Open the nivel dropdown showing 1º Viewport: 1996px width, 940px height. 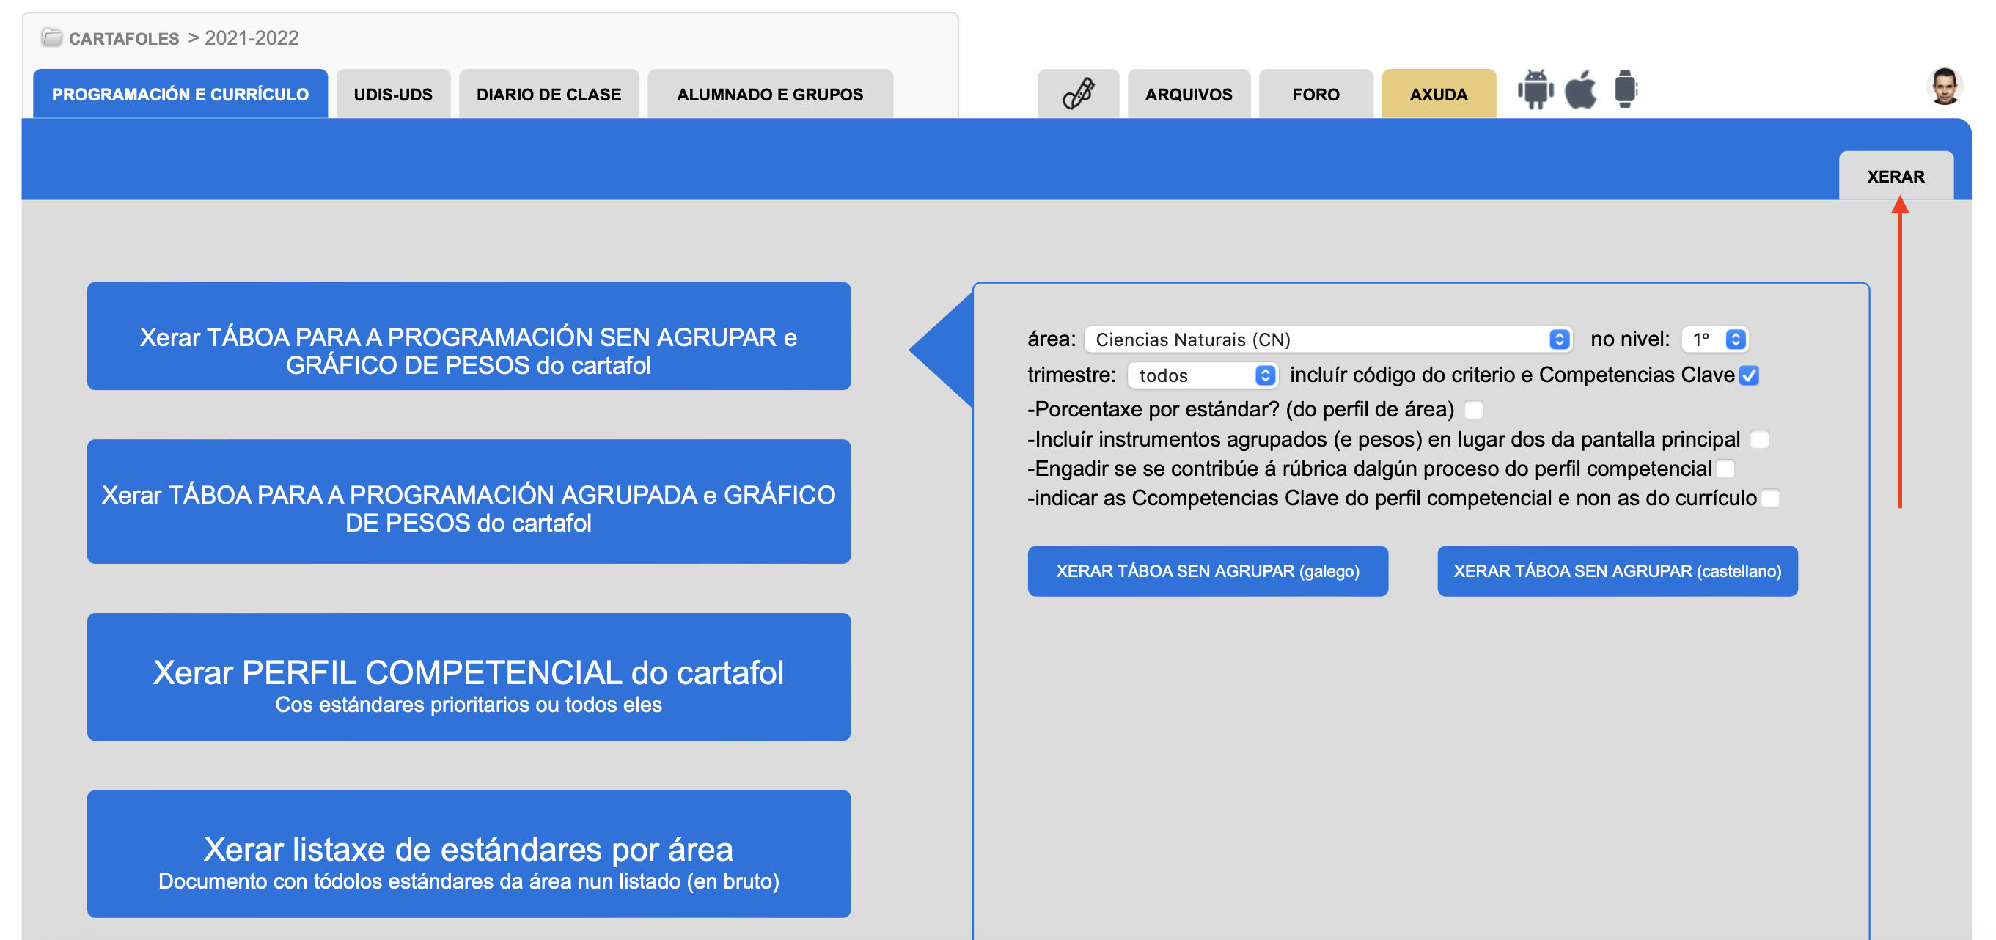click(1714, 339)
